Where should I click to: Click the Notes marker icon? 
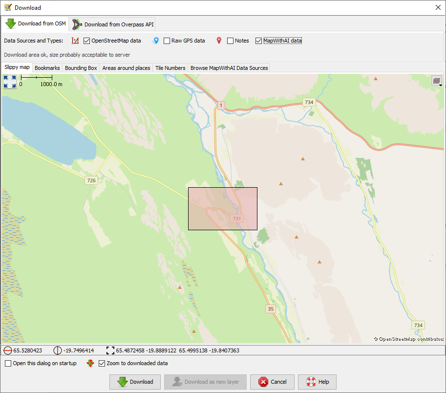click(219, 41)
